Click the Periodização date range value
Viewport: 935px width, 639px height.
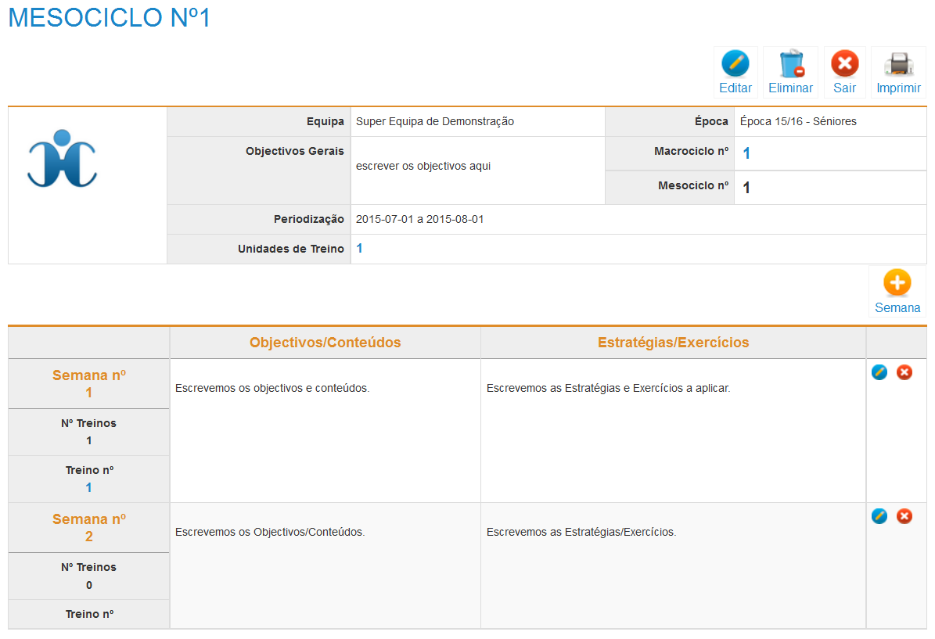(419, 219)
